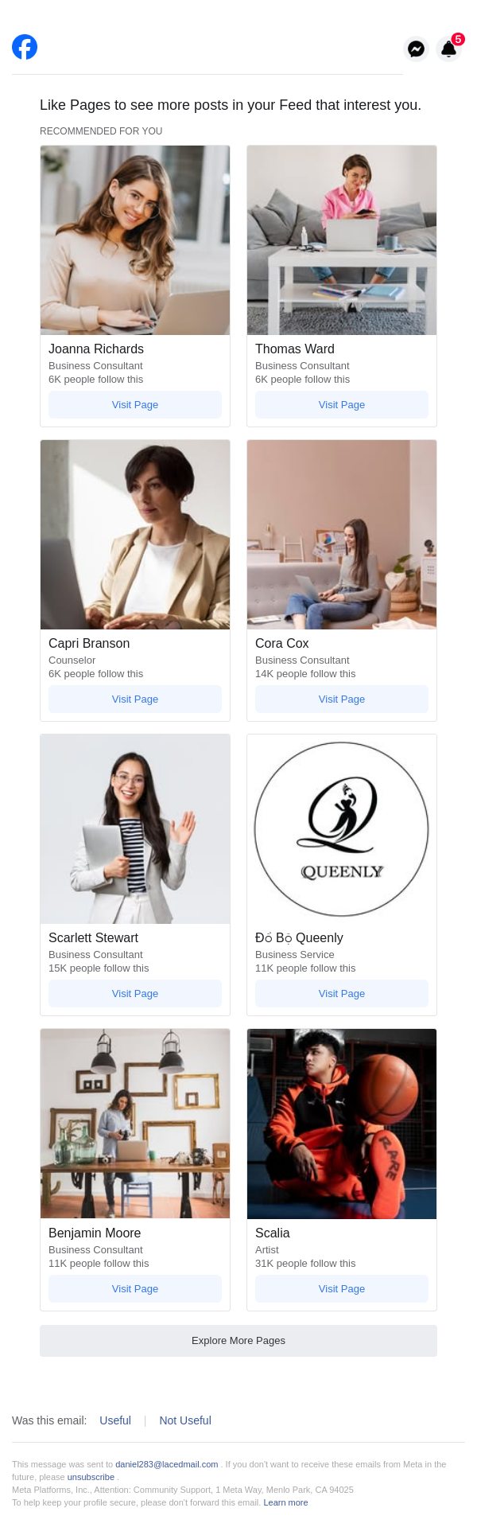Open the Scalia basketball photo

tap(342, 1124)
